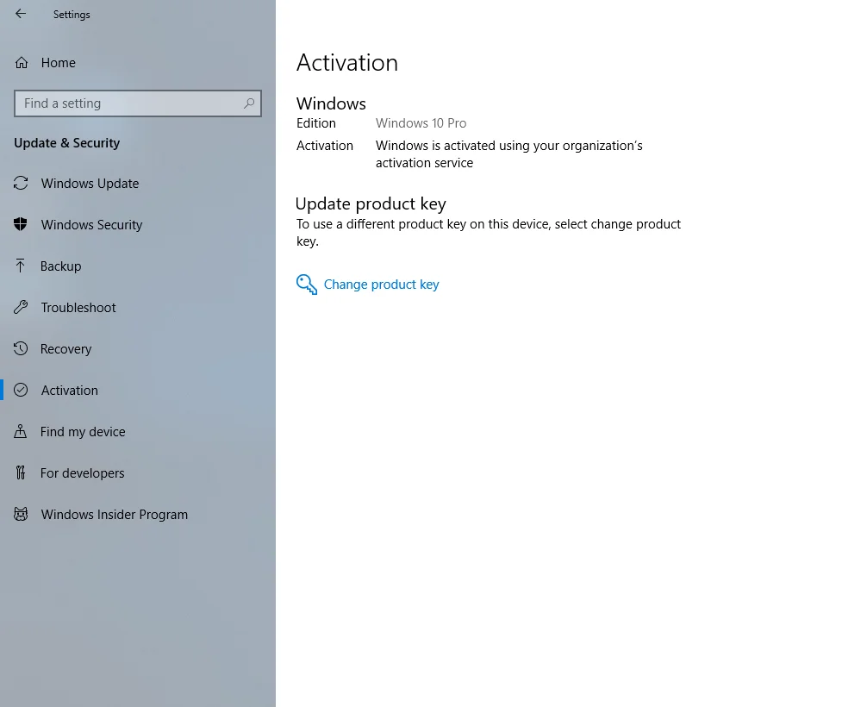
Task: Click the Recovery clock icon
Action: (x=21, y=348)
